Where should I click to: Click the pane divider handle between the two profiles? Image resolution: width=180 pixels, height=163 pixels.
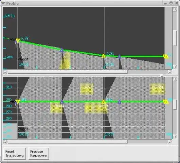162,75
